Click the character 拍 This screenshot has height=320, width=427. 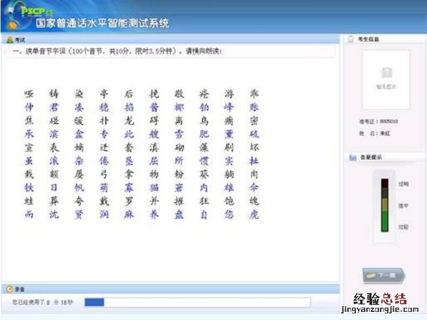click(x=129, y=107)
